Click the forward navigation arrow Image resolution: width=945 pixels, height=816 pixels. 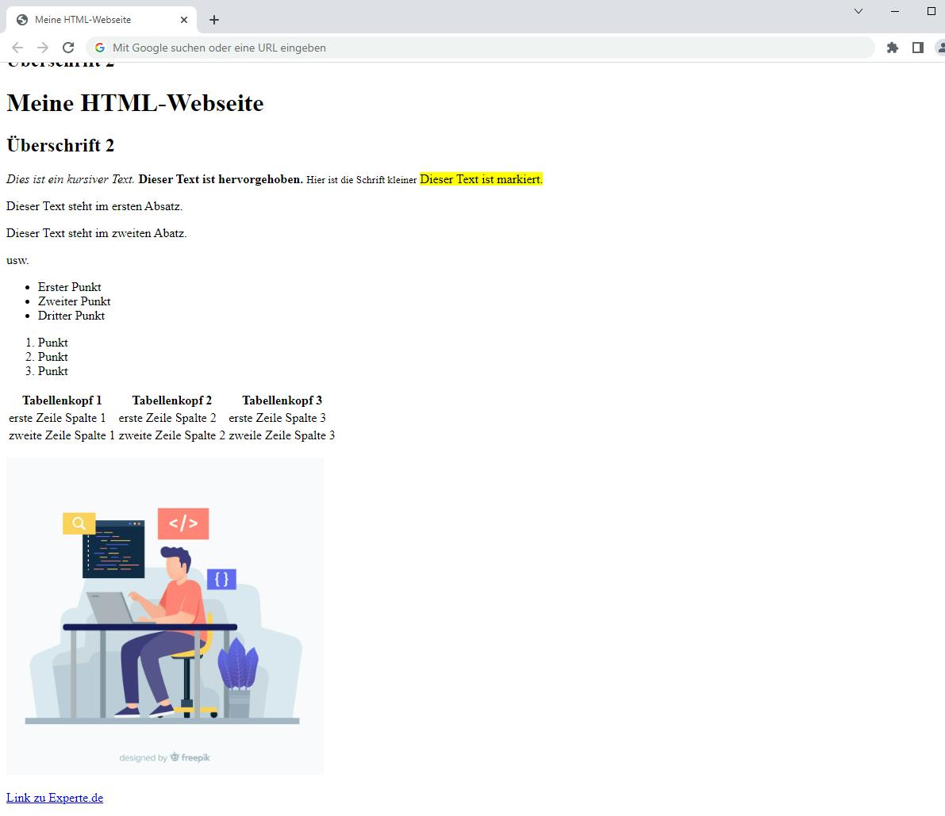point(43,48)
